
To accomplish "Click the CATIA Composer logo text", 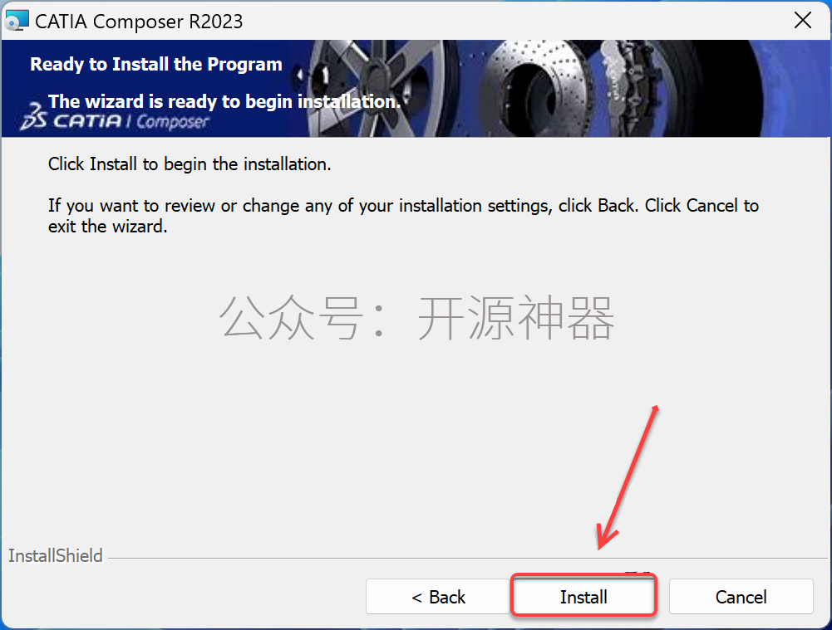I will 131,121.
